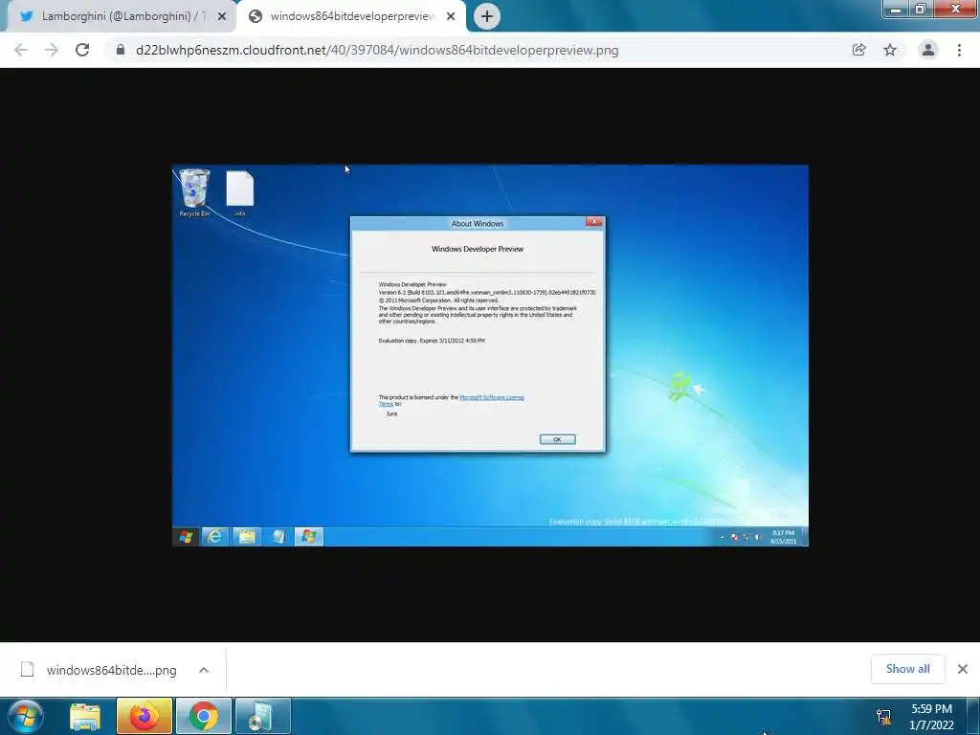Image resolution: width=980 pixels, height=735 pixels.
Task: Go back to previous page
Action: tap(21, 50)
